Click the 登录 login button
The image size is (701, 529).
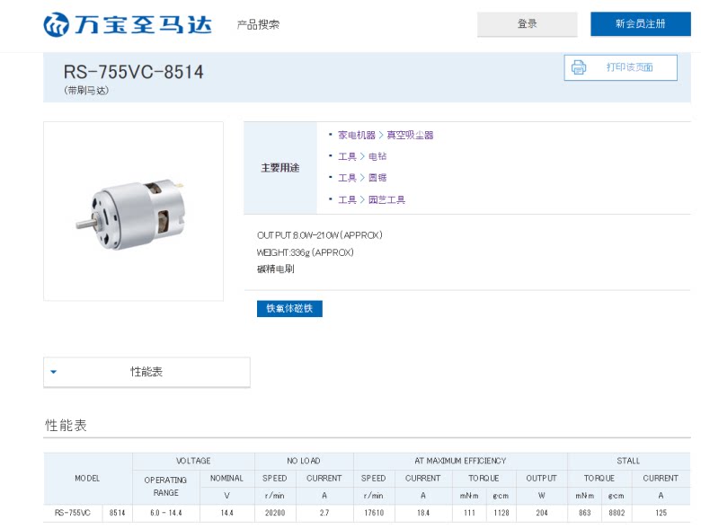[527, 24]
